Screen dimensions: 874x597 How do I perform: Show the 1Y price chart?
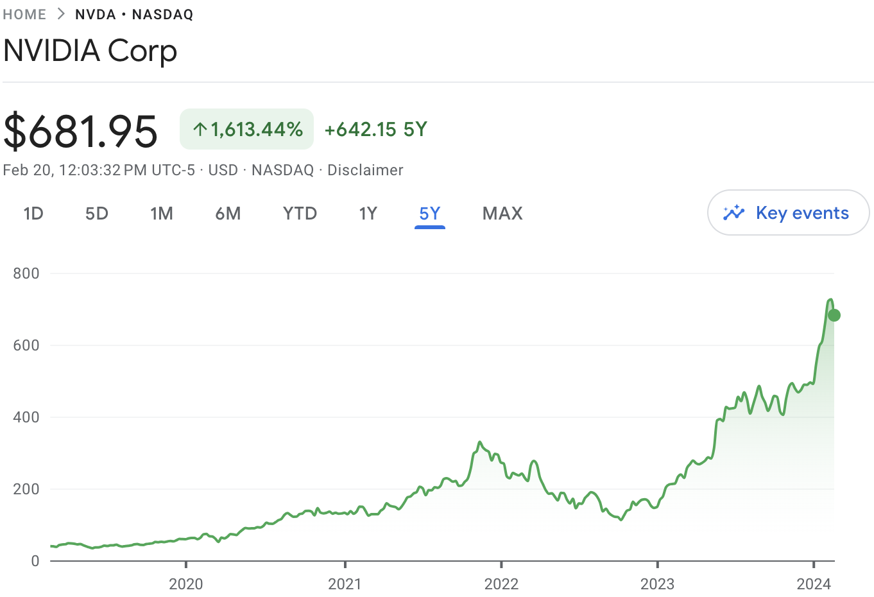click(x=368, y=214)
